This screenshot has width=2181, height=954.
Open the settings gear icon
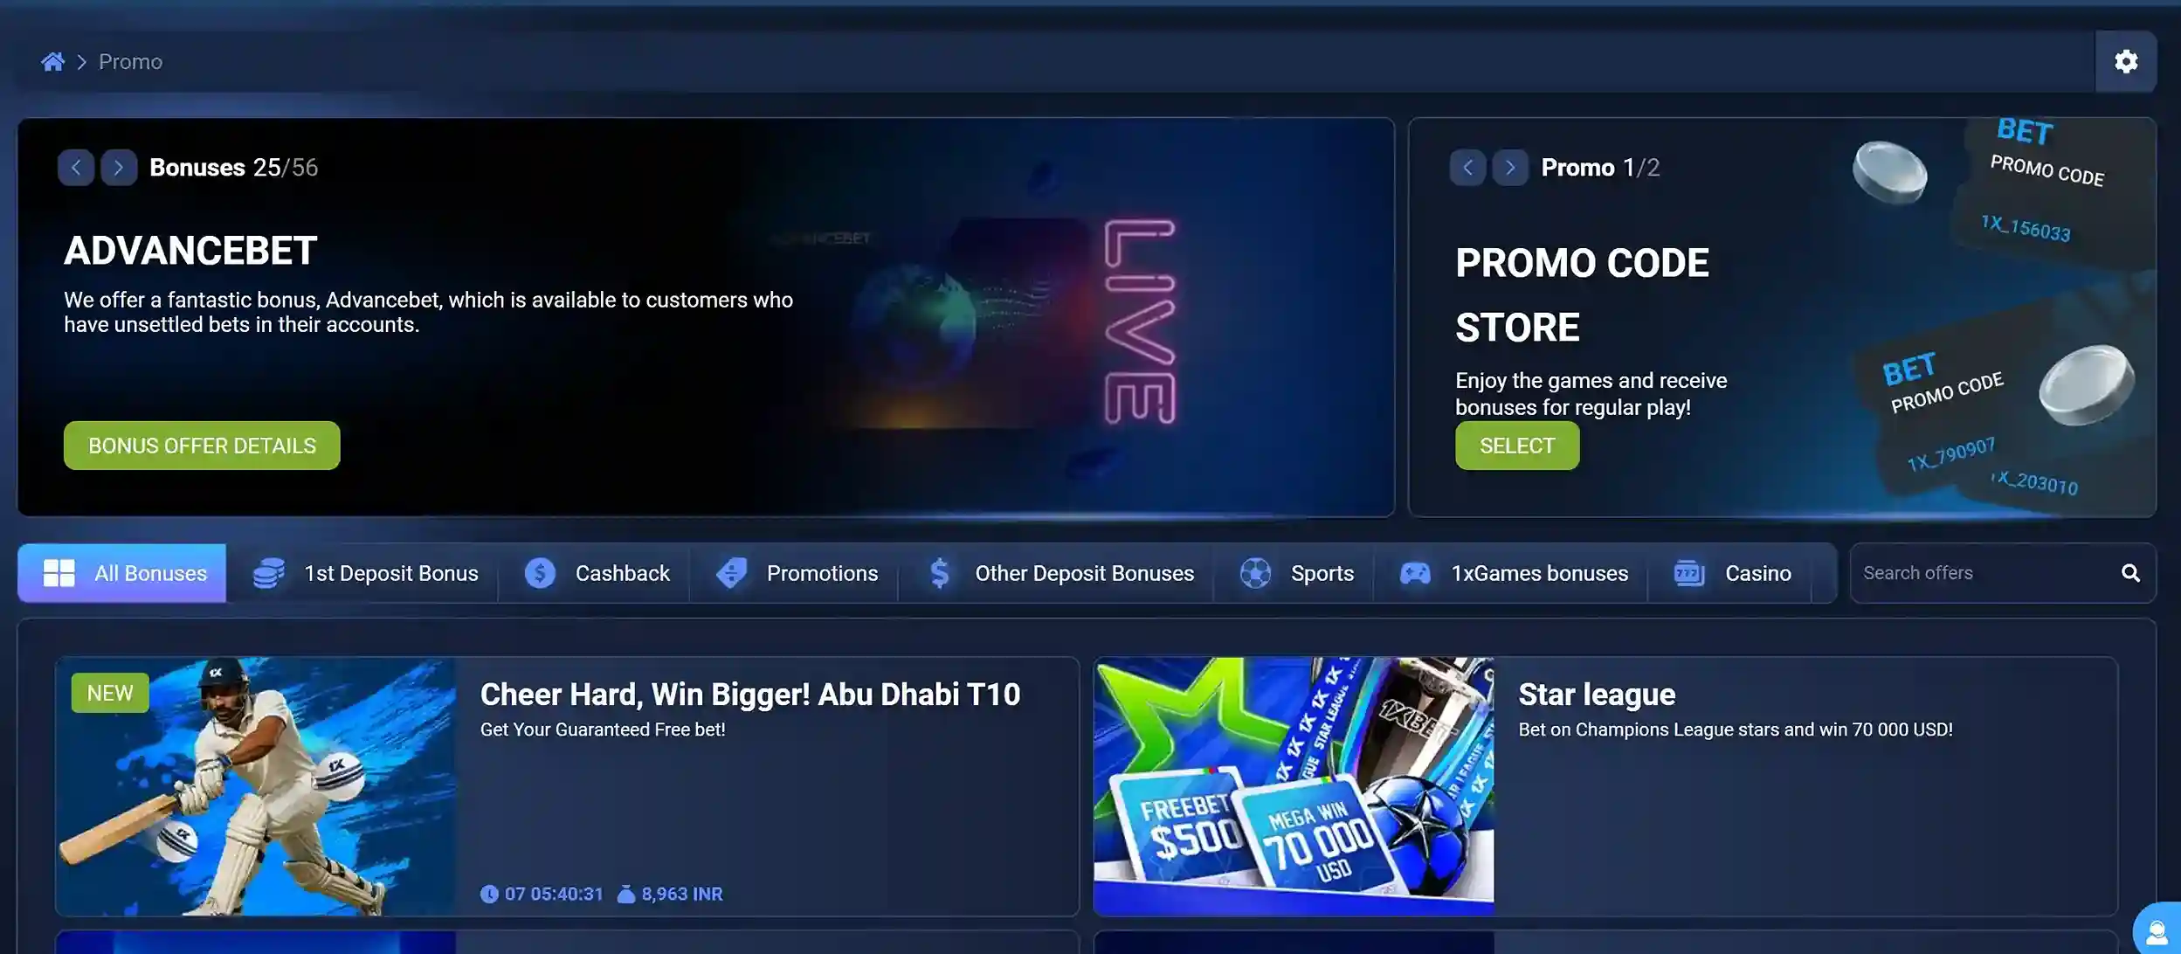[2125, 62]
